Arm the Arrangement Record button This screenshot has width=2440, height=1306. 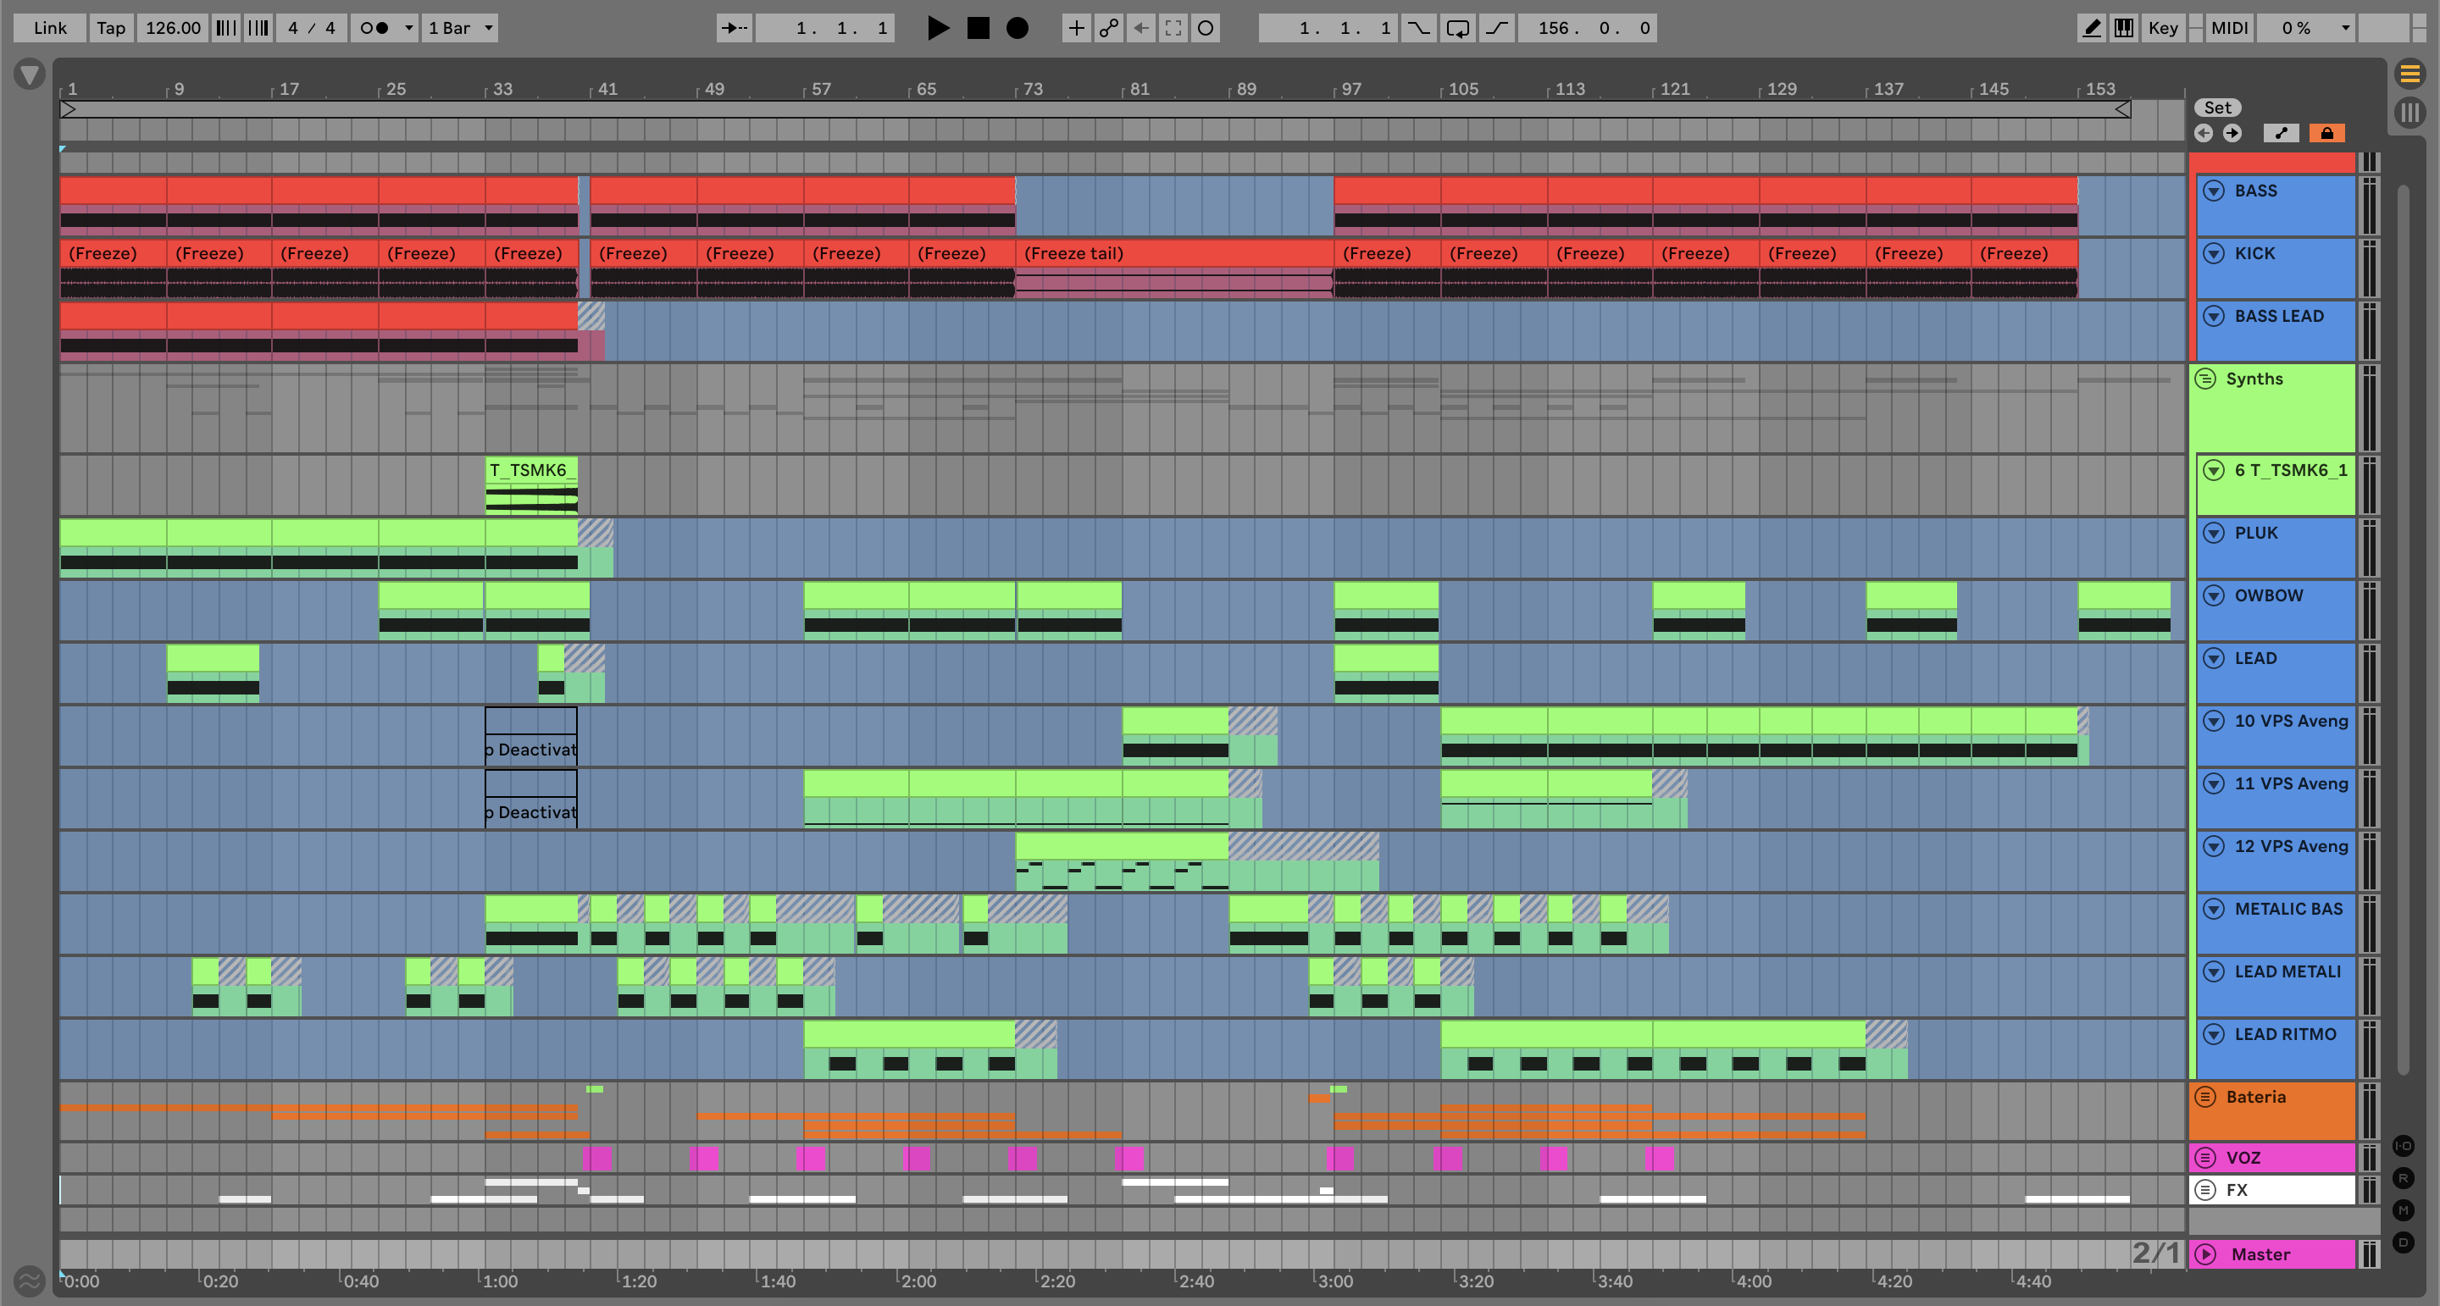1017,27
